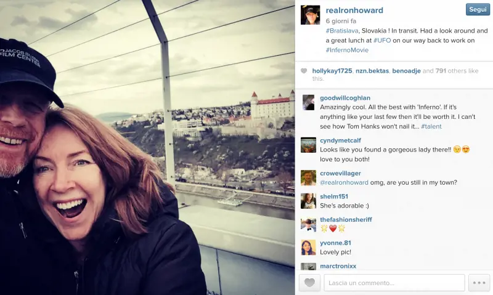Open the marctronixx username link

pyautogui.click(x=338, y=266)
